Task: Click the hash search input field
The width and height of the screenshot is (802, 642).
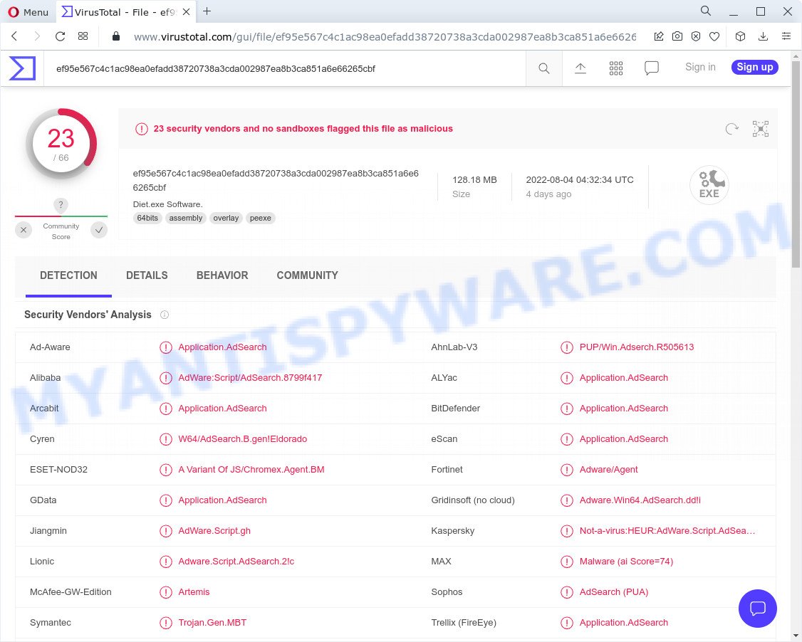Action: click(286, 68)
